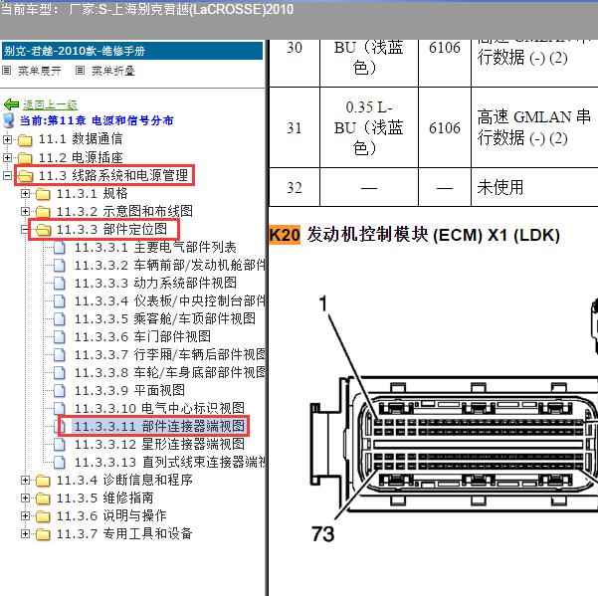
Task: Expand the 11.3.6 说明与操作 node
Action: [25, 515]
